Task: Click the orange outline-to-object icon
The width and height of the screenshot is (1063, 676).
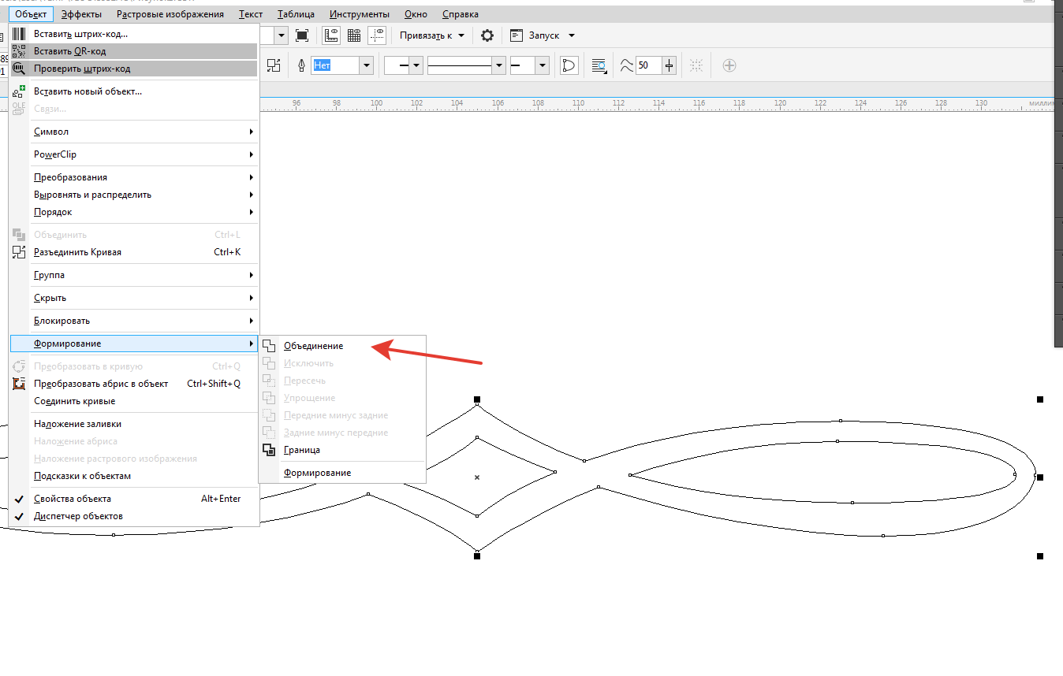Action: (18, 384)
